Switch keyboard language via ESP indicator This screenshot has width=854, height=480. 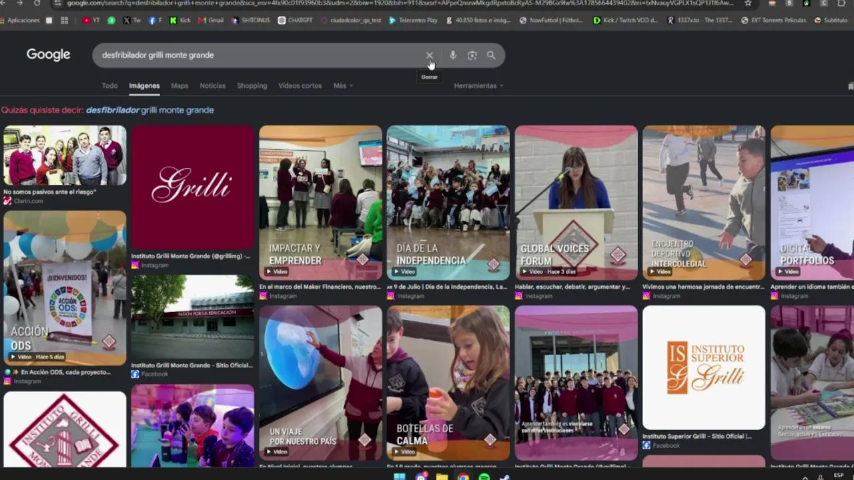839,476
